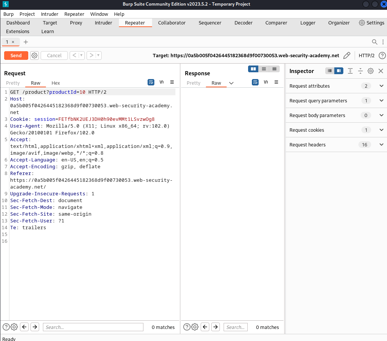Open Settings from the top bar

coord(372,23)
